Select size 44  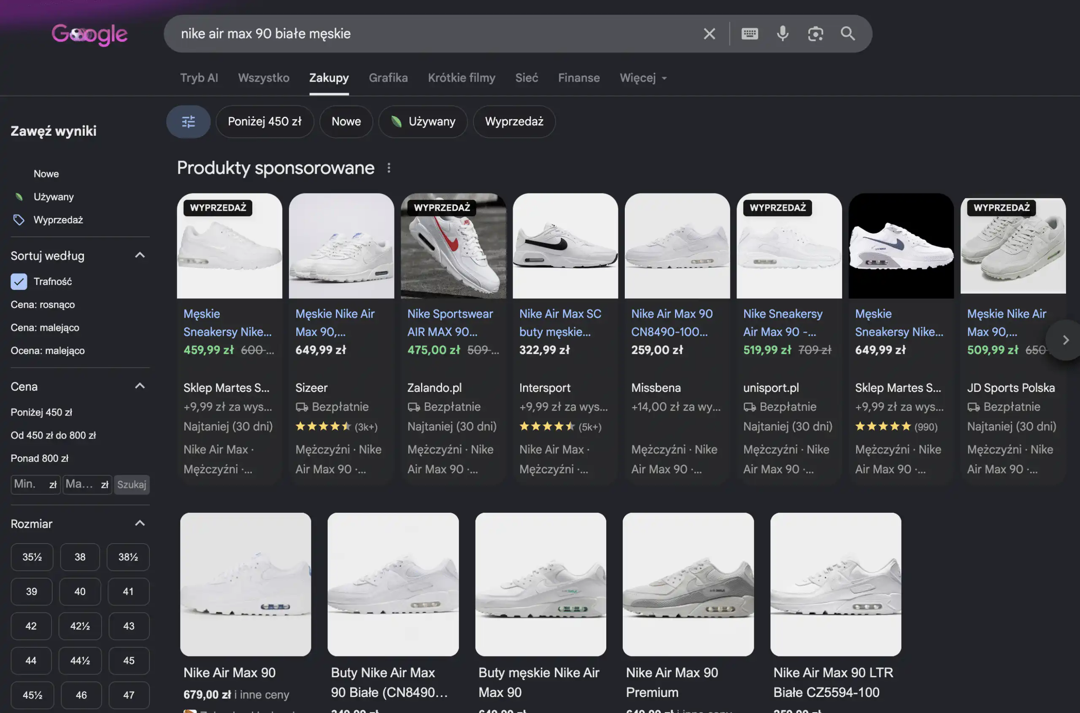[31, 661]
